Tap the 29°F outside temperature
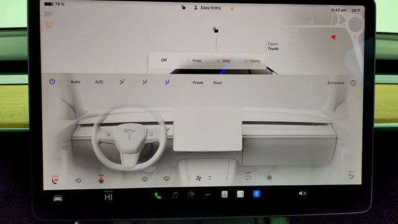The image size is (398, 224). coord(356,11)
